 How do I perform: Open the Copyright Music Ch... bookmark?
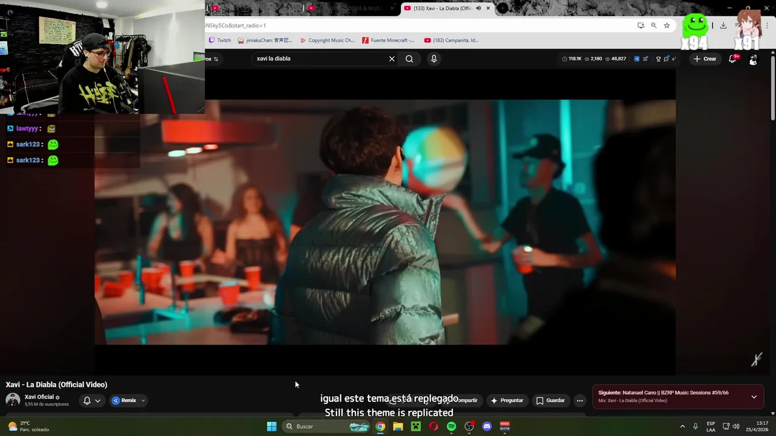(327, 41)
